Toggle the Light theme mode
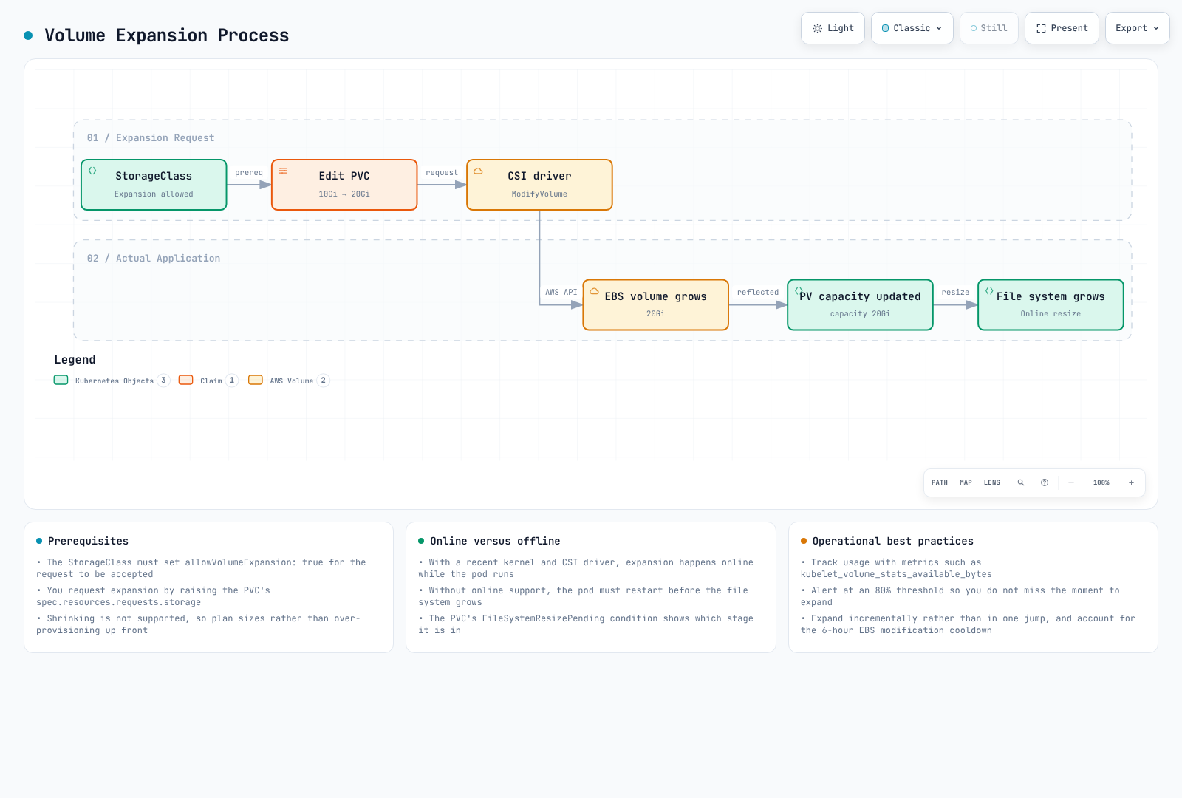The image size is (1182, 798). [x=833, y=28]
